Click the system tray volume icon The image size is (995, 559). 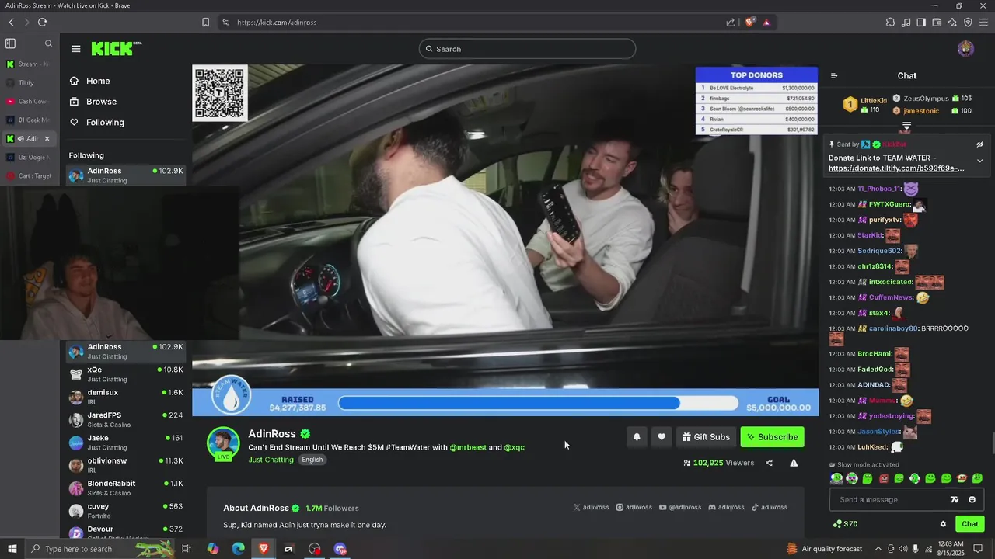pyautogui.click(x=902, y=549)
